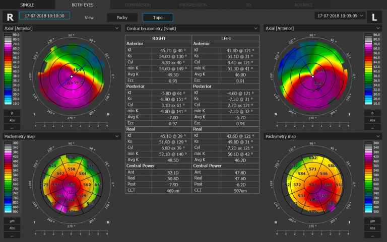Viewport: 387px width, 242px height.
Task: Open the PROGRESSION tab
Action: click(x=193, y=5)
